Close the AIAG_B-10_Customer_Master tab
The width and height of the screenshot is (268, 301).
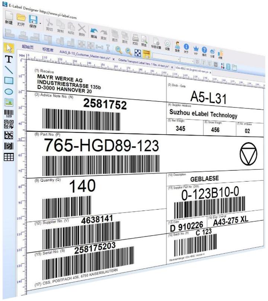tap(114, 59)
